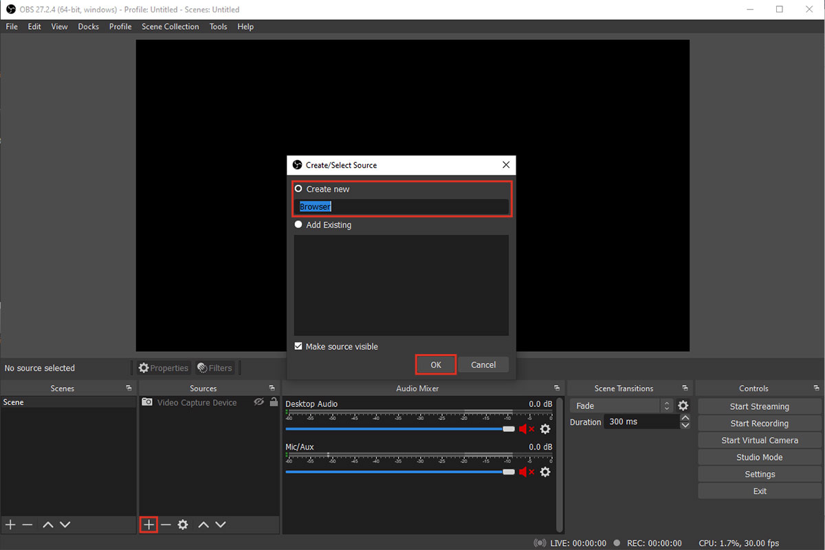Click the Exit button
The image size is (825, 550).
[760, 491]
